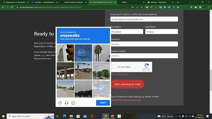The image size is (212, 119).
Task: Click the browser address bar URL
Action: (50, 7)
